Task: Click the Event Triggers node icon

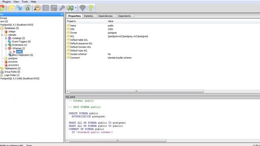Action: (10, 41)
